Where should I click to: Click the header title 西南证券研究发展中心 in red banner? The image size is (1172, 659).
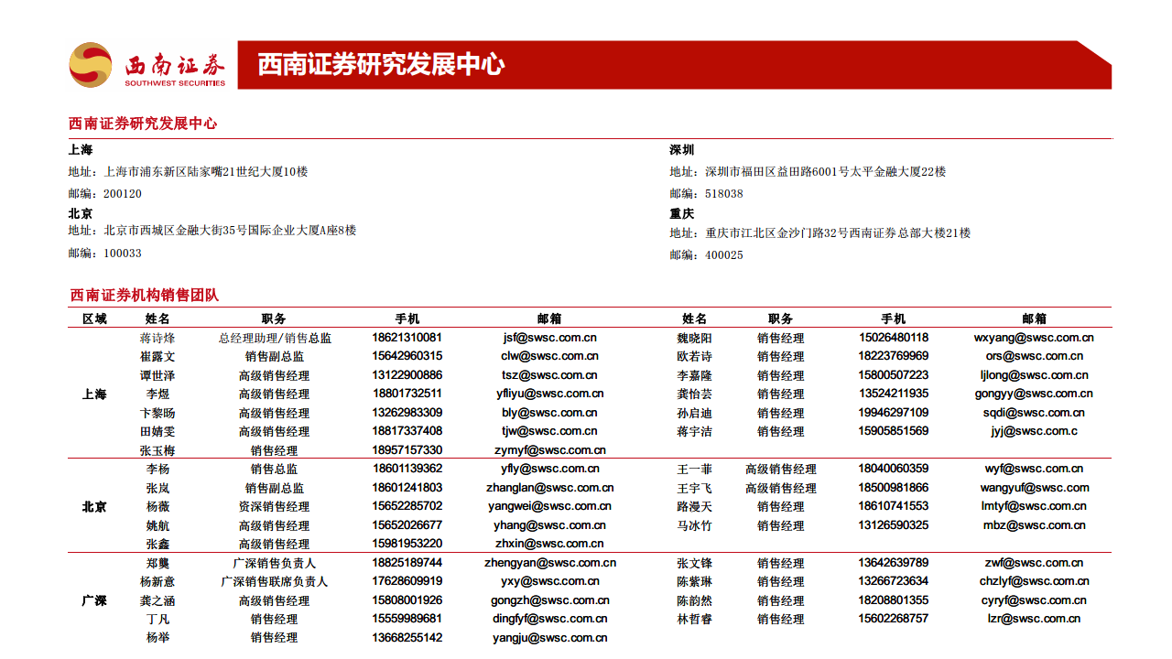pyautogui.click(x=381, y=64)
